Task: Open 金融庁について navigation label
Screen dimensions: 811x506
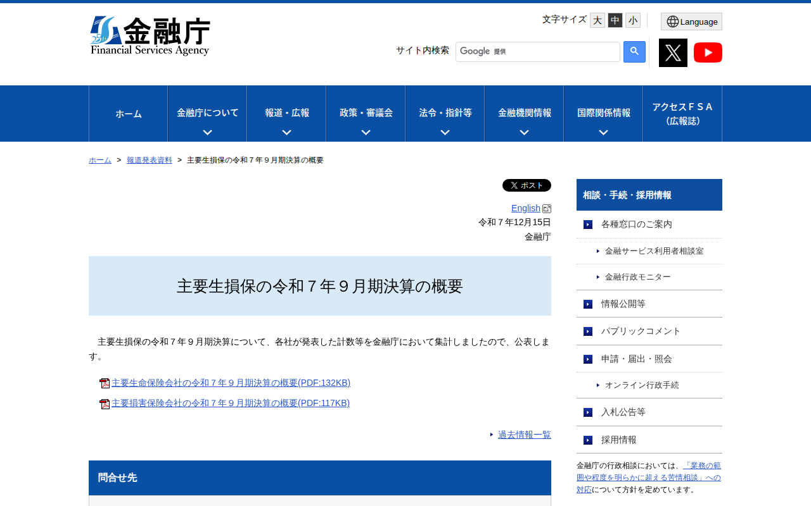Action: coord(207,113)
